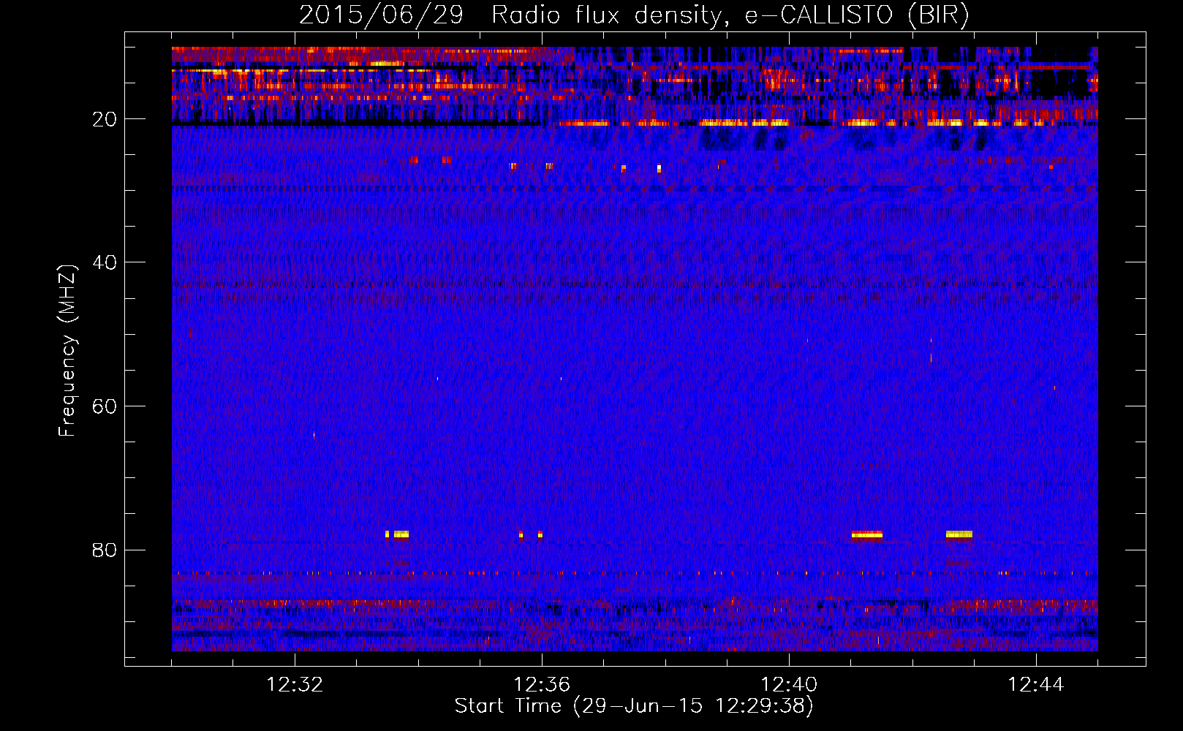Click the 40 MHz frequency tick label
Image resolution: width=1183 pixels, height=731 pixels.
(x=105, y=262)
